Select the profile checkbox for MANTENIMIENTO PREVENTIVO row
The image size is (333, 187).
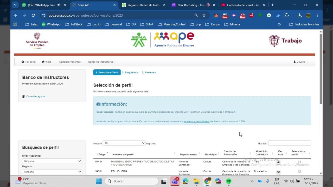(x=299, y=162)
